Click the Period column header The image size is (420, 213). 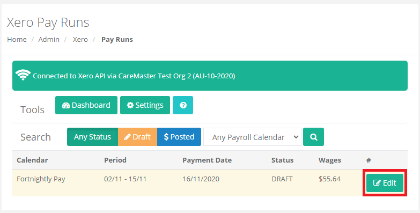coord(115,160)
